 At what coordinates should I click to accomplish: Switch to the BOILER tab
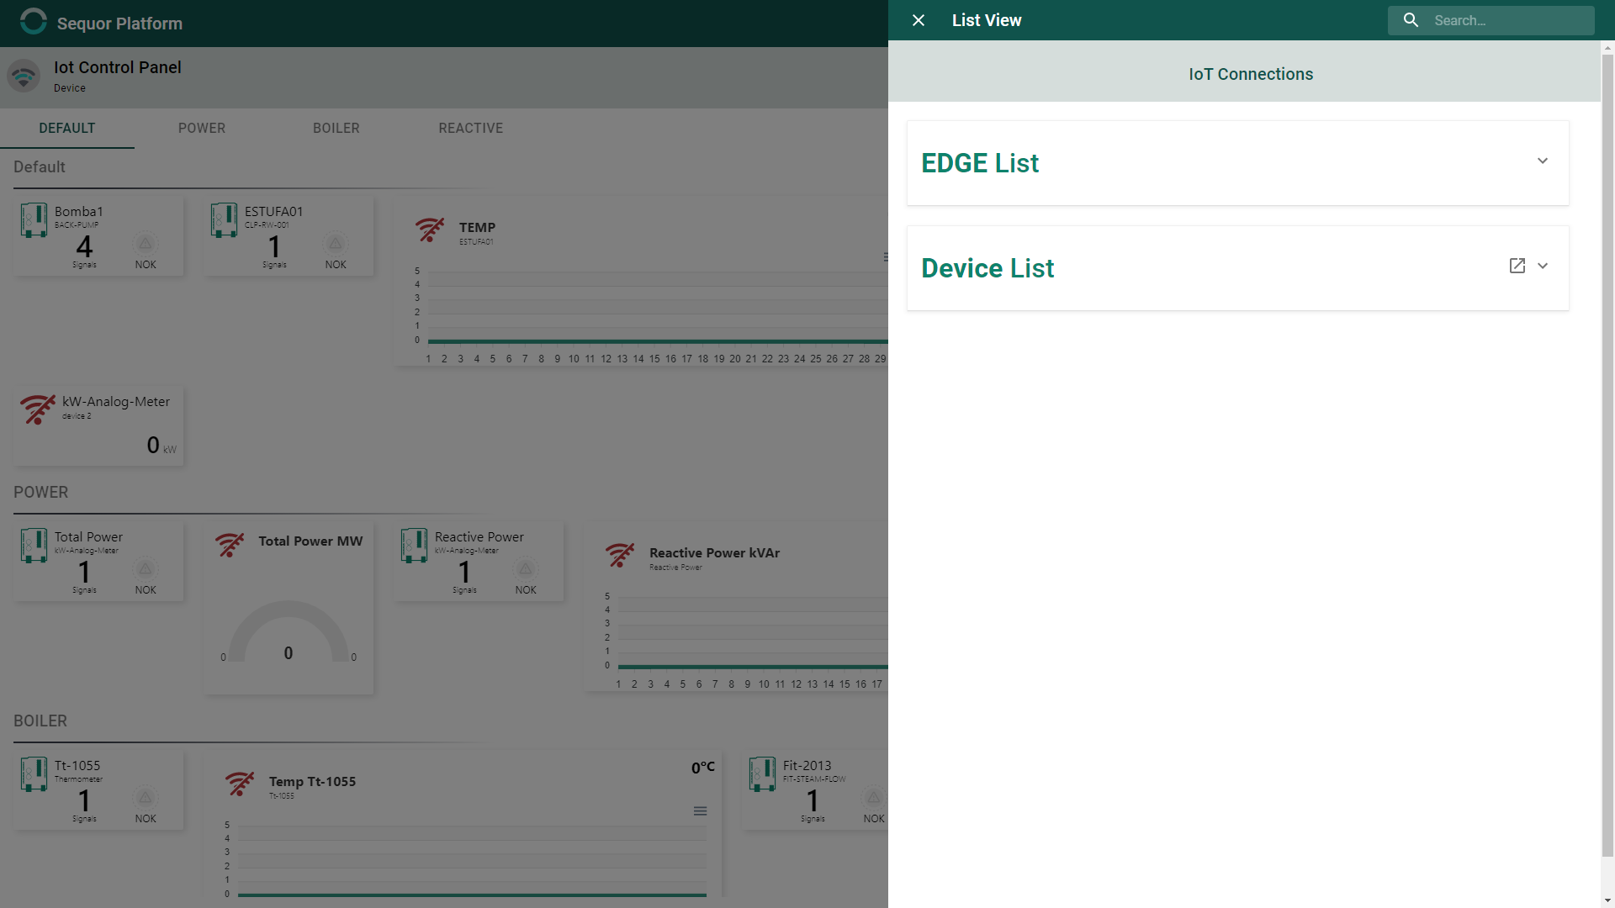pos(336,128)
